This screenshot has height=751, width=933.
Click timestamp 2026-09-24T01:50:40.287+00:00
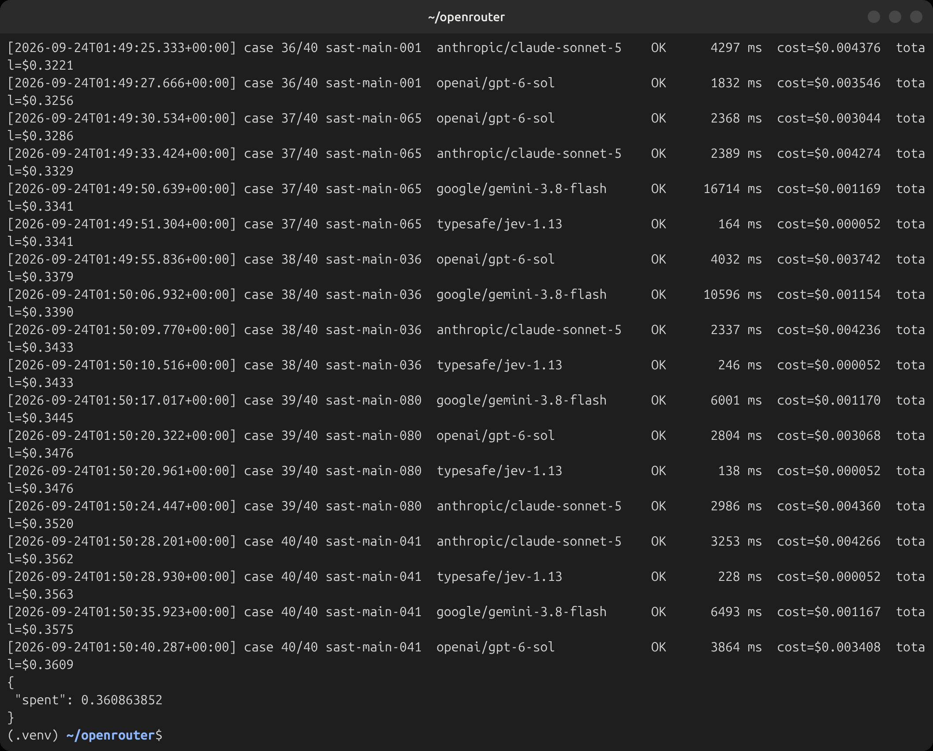click(x=122, y=647)
